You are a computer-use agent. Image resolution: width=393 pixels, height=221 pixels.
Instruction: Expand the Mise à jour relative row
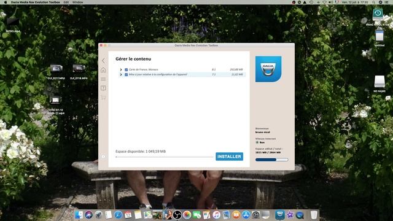[x=121, y=75]
